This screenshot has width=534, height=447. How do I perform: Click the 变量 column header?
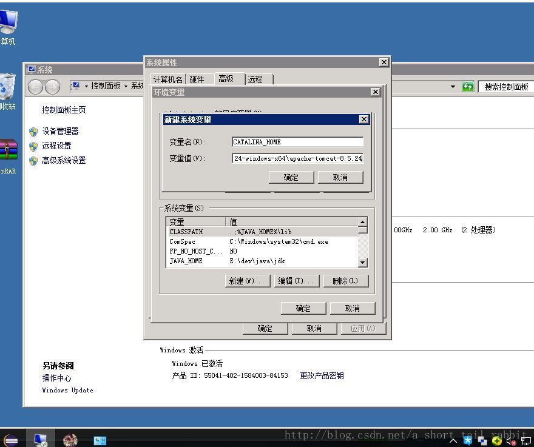(196, 222)
